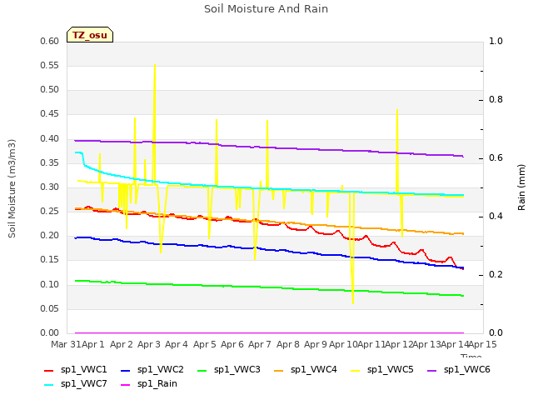The height and width of the screenshot is (400, 533).
Task: Select the sp1_VWC5 legend label
Action: (x=391, y=370)
